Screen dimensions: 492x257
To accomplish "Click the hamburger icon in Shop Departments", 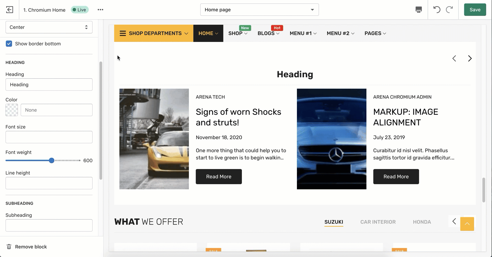I will (x=123, y=33).
